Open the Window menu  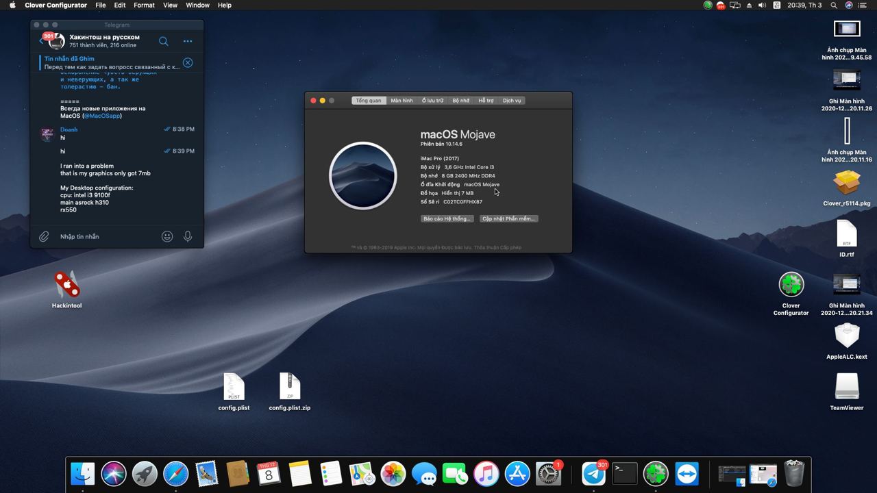tap(197, 5)
